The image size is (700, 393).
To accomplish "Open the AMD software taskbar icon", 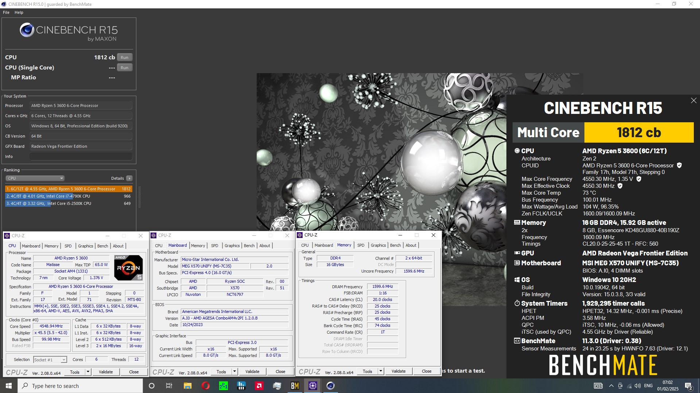I will point(259,386).
